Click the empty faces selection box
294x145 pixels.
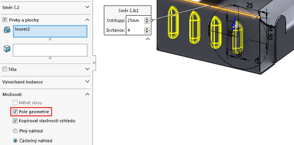[x=50, y=50]
